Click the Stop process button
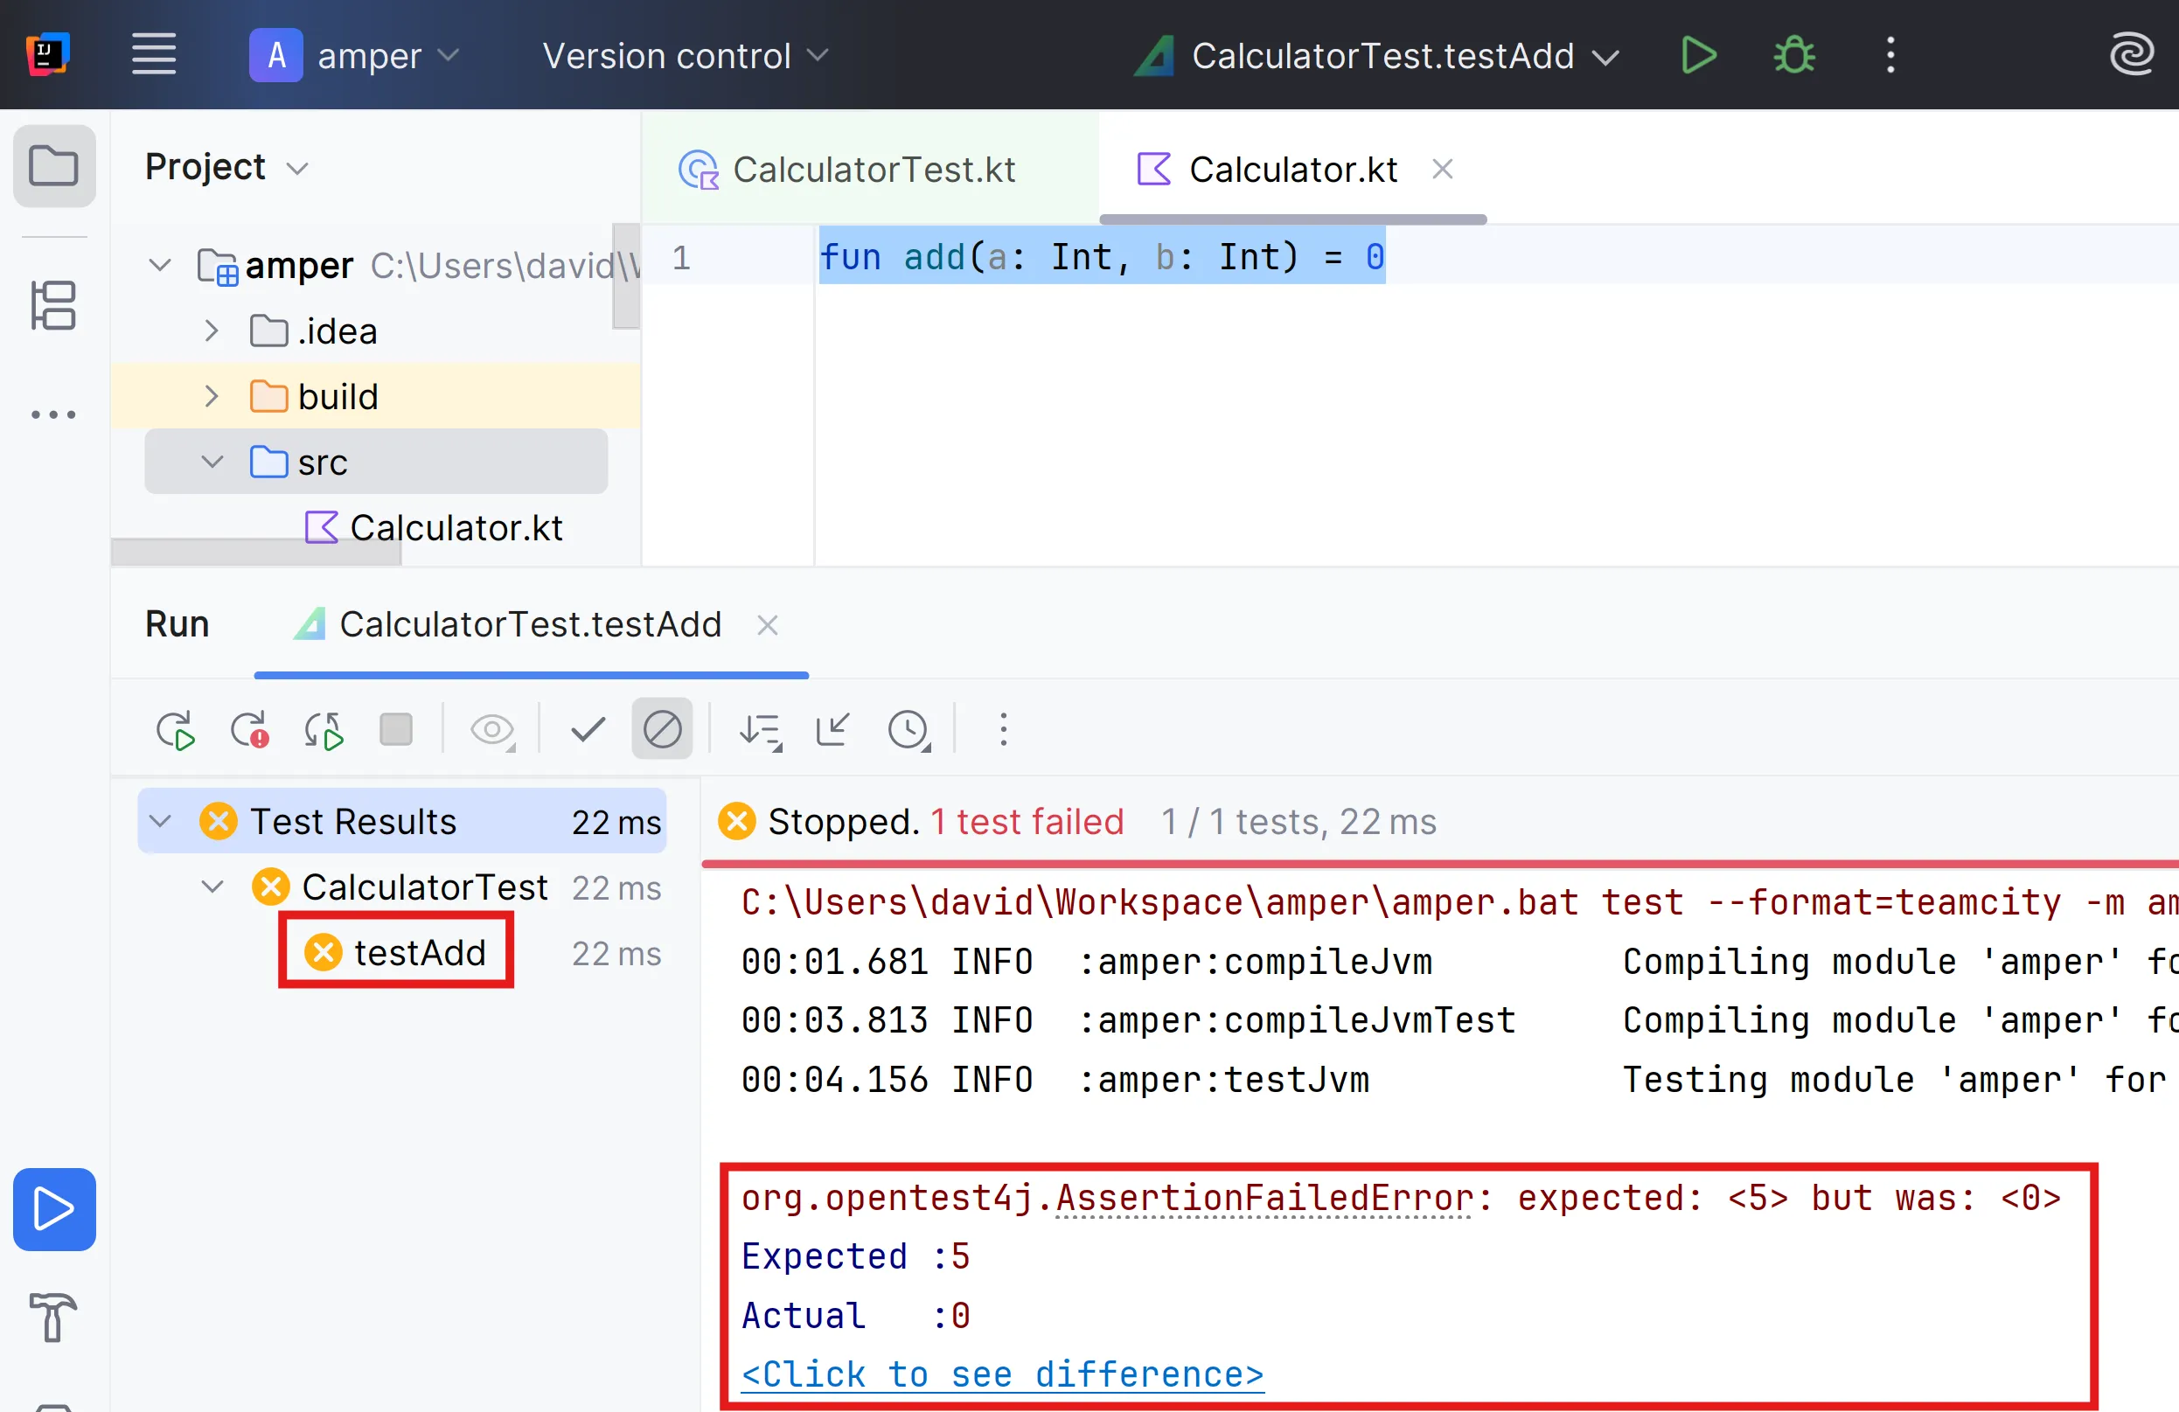The image size is (2179, 1412). coord(395,730)
